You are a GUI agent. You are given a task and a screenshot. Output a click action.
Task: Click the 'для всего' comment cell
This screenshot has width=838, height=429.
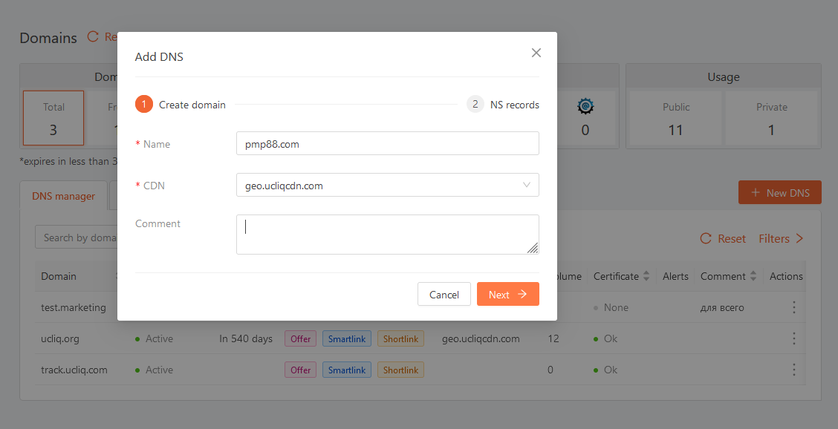[722, 308]
